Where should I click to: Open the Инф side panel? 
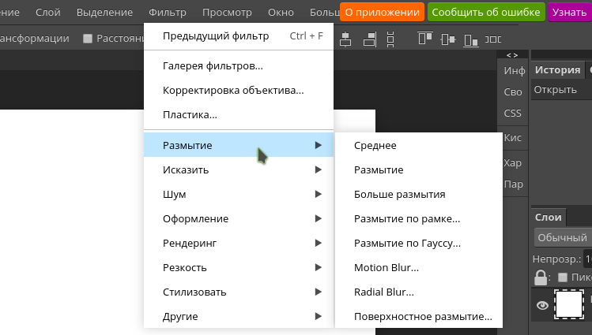coord(514,70)
